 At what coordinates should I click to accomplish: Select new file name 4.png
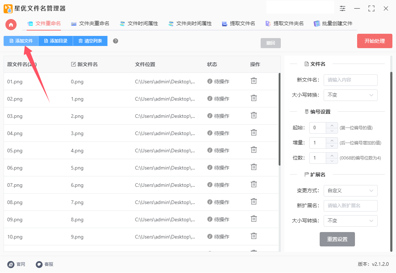(77, 151)
